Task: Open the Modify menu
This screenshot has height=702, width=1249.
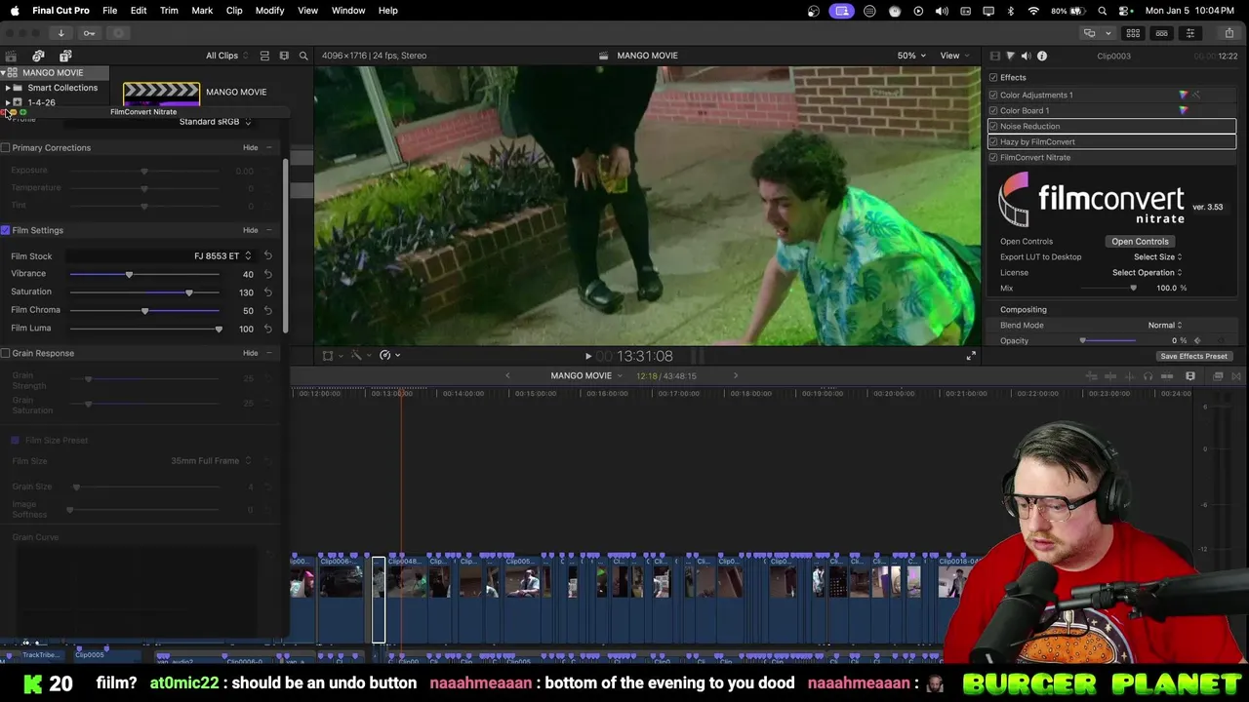Action: point(269,10)
